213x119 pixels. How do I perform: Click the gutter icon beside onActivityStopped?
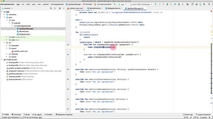68,109
